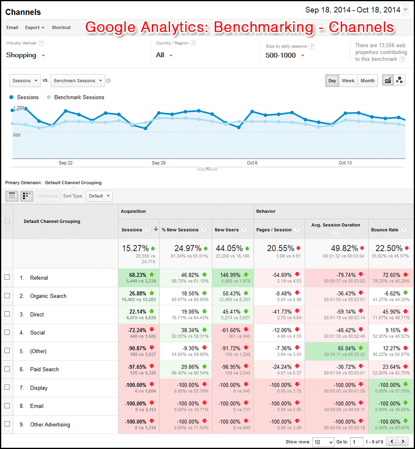Check the Organic Search row checkbox
The image size is (415, 449).
[x=7, y=295]
